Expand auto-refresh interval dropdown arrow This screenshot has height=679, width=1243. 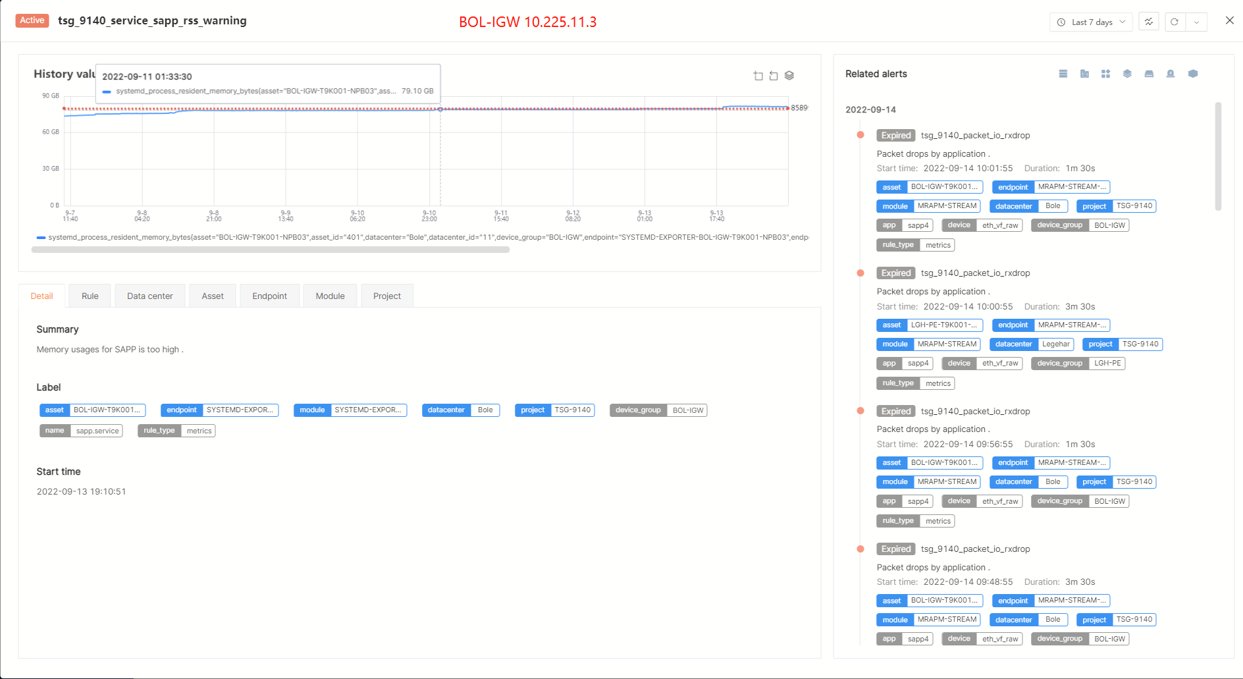(x=1196, y=22)
